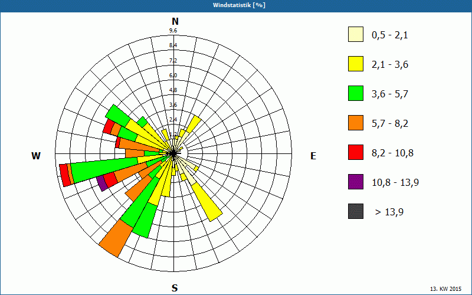The width and height of the screenshot is (472, 295).
Task: Click the legend label '10,8 - 13,9'
Action: (395, 183)
